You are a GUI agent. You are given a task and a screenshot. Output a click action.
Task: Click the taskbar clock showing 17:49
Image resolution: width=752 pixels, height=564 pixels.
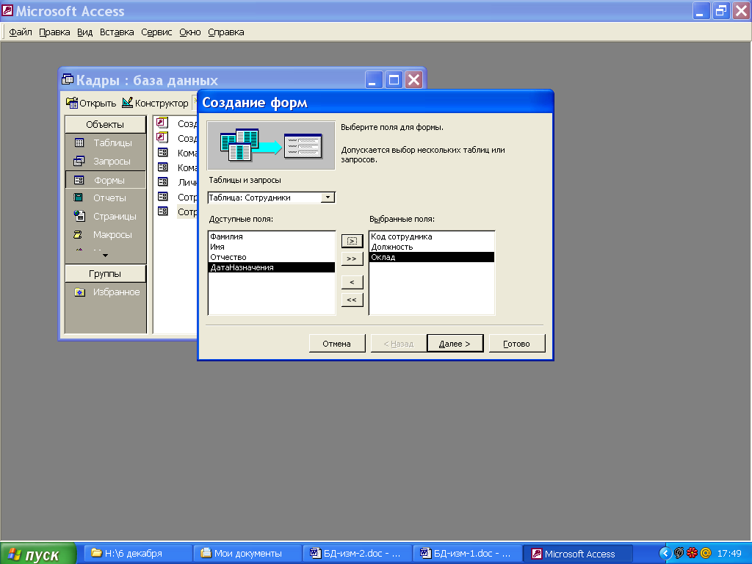[x=729, y=554]
